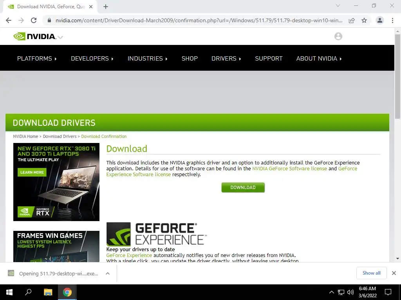Viewport: 401px width, 300px height.
Task: Click the share page icon in address bar
Action: coord(352,20)
